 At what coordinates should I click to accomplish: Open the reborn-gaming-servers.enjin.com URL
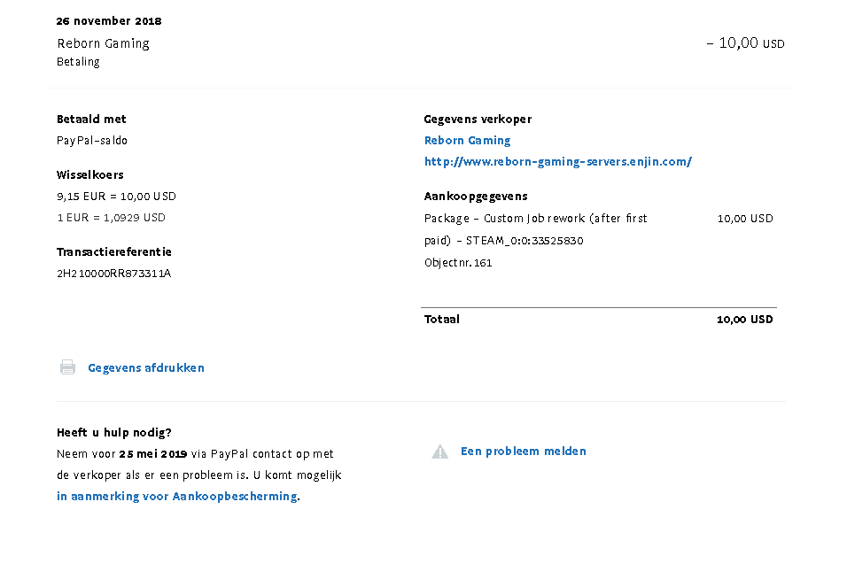pyautogui.click(x=557, y=161)
